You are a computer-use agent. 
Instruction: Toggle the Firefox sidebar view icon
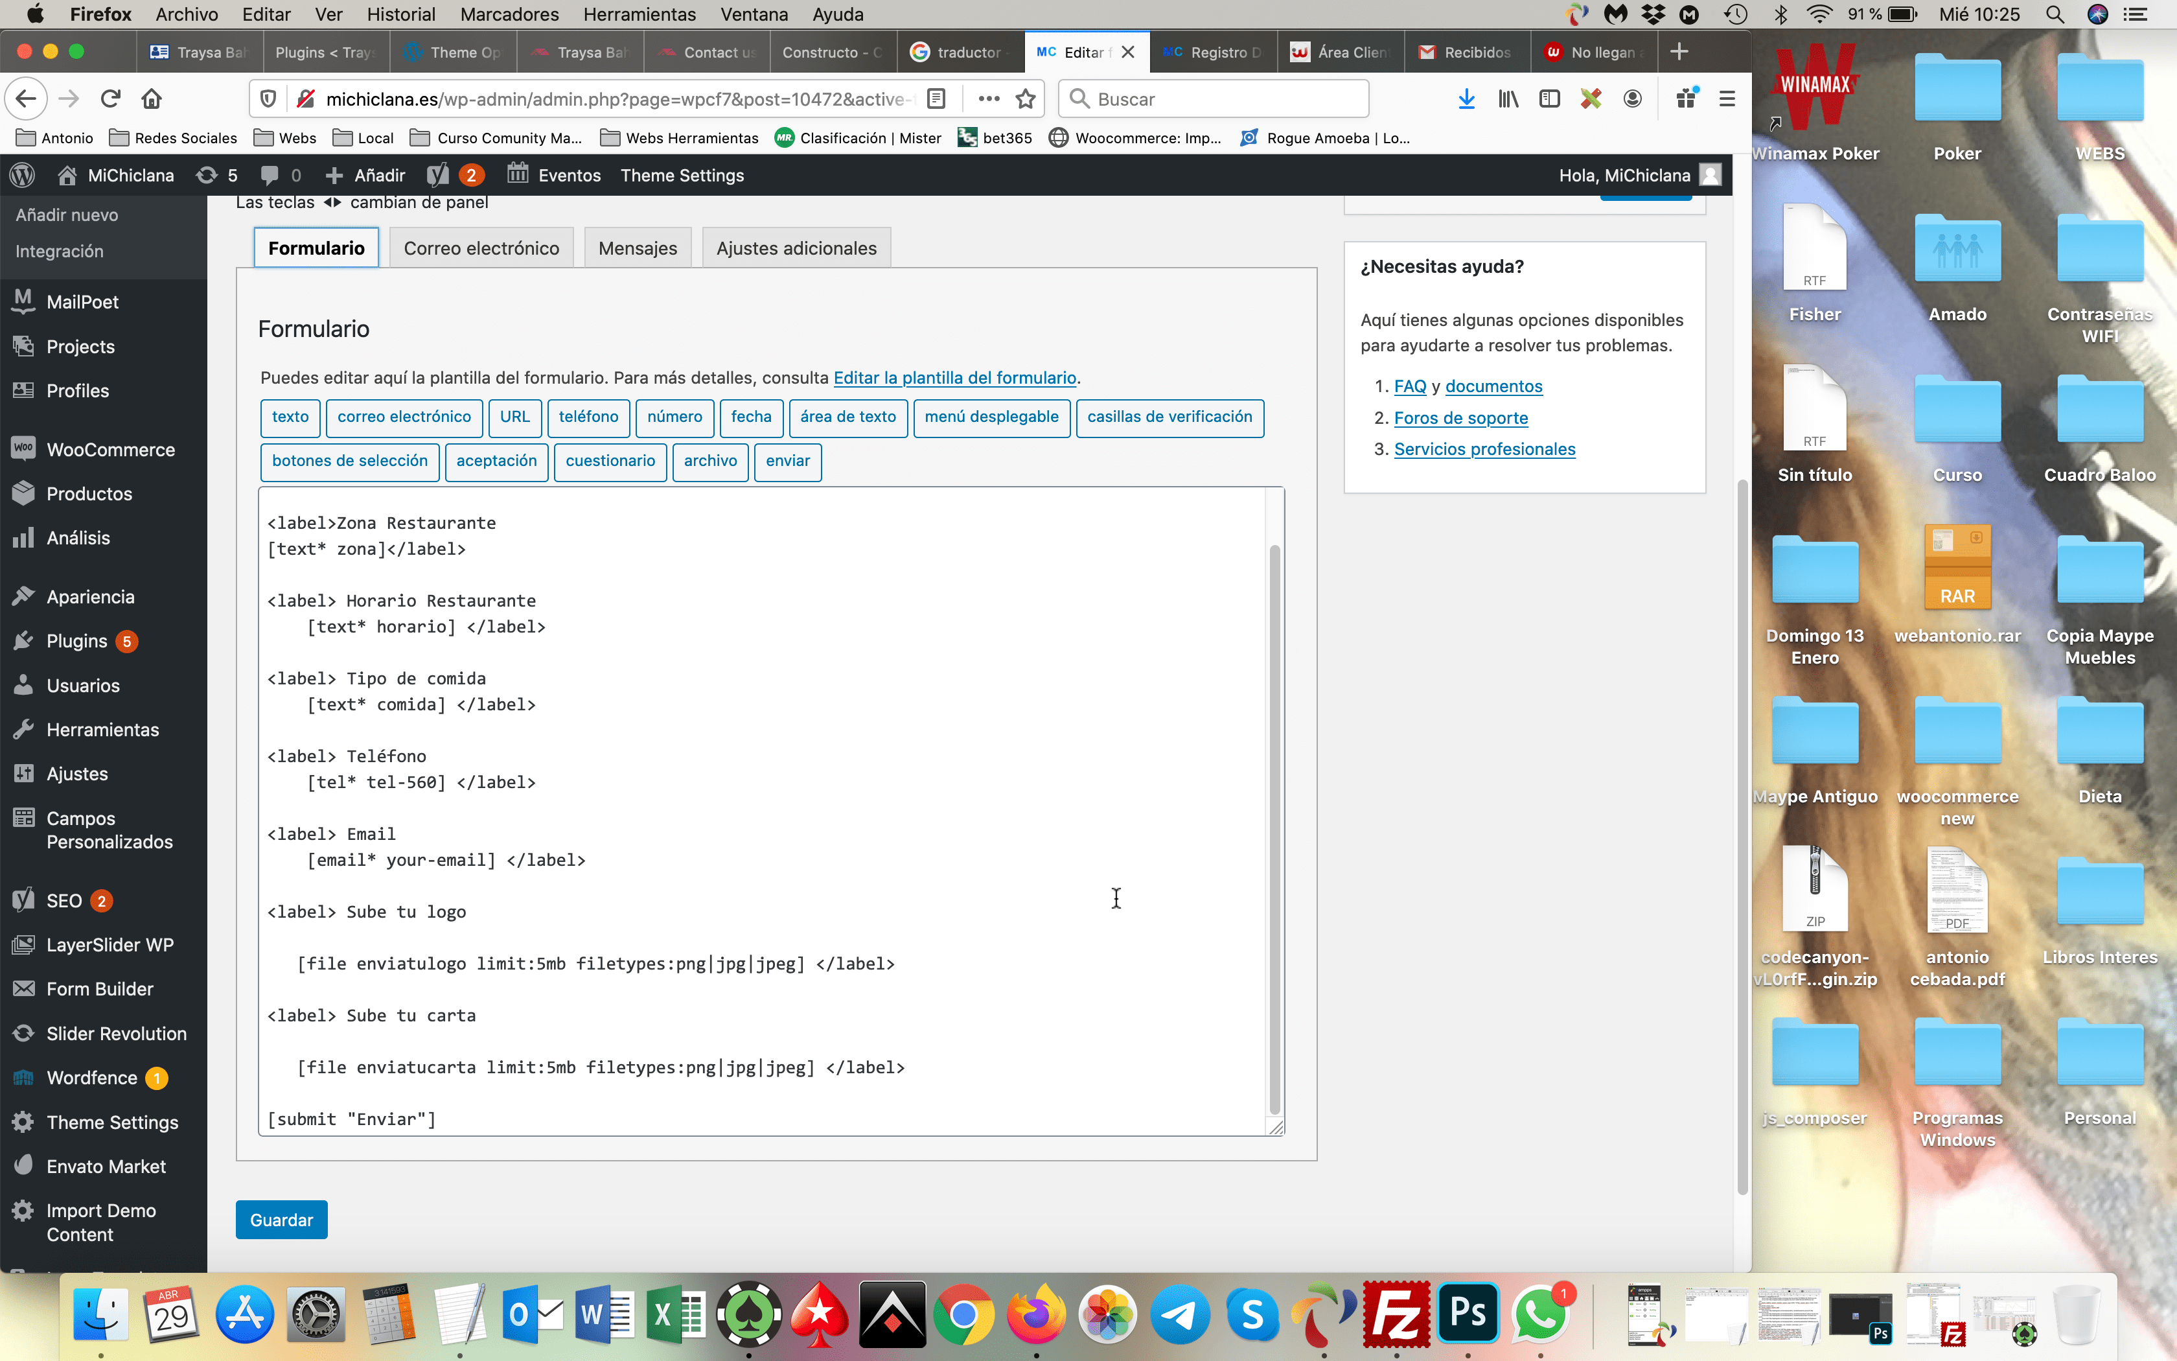pyautogui.click(x=1549, y=99)
